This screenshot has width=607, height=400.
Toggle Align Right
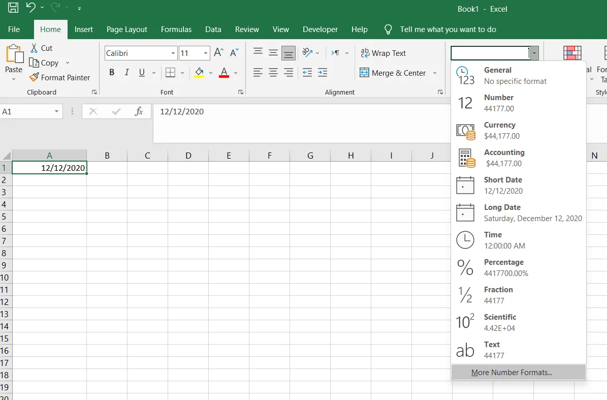tap(289, 72)
